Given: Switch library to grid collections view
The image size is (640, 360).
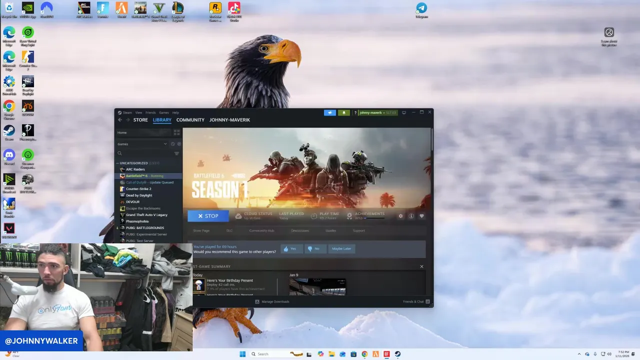Looking at the screenshot, I should click(176, 132).
